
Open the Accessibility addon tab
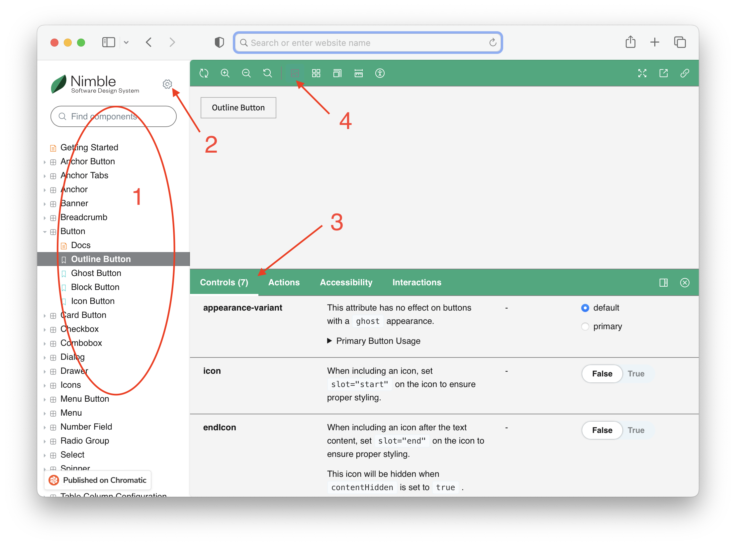coord(346,282)
